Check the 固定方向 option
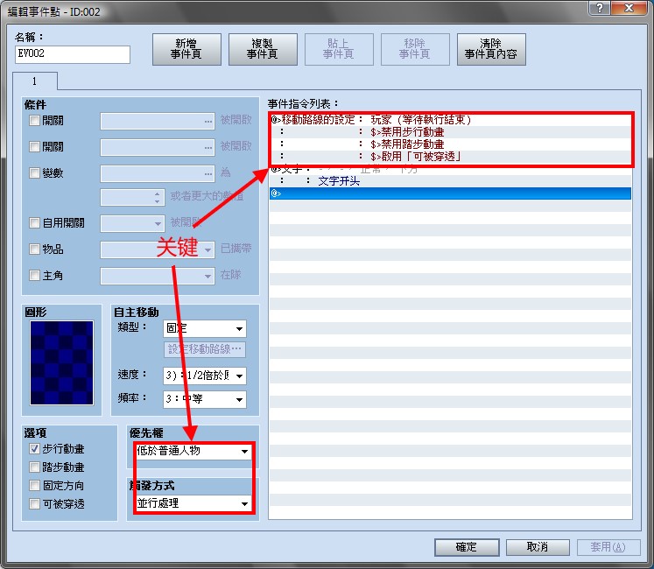The height and width of the screenshot is (569, 654). click(35, 485)
